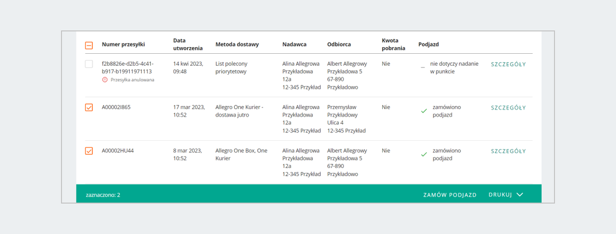
Task: Click zamówiono podjazd in the A00002I865 row
Action: point(447,111)
